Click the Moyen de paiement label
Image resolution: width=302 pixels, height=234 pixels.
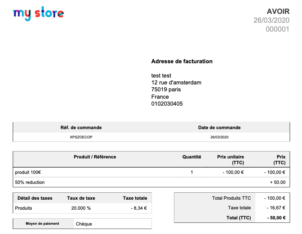[x=42, y=224]
